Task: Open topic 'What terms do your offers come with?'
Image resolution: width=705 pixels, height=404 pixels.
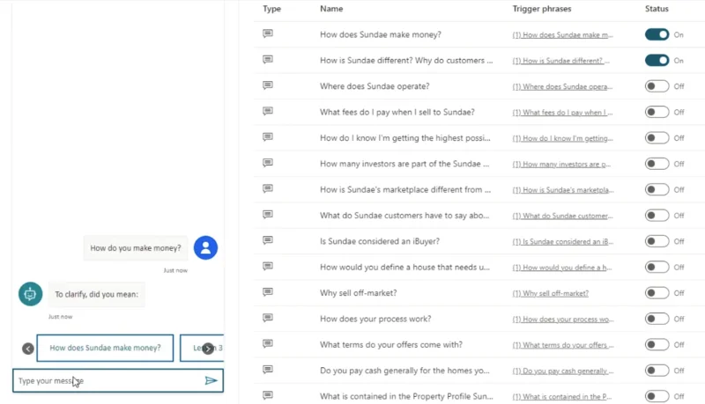Action: [391, 345]
